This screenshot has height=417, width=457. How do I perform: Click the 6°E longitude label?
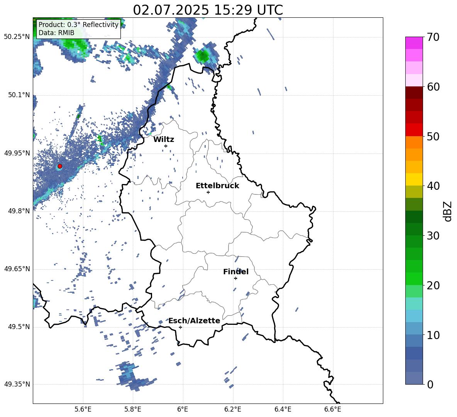[x=183, y=409]
